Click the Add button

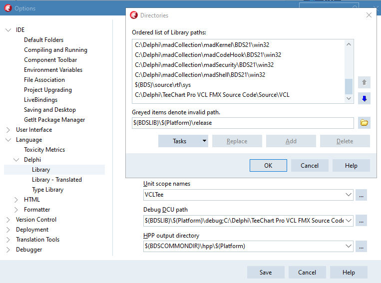[291, 141]
